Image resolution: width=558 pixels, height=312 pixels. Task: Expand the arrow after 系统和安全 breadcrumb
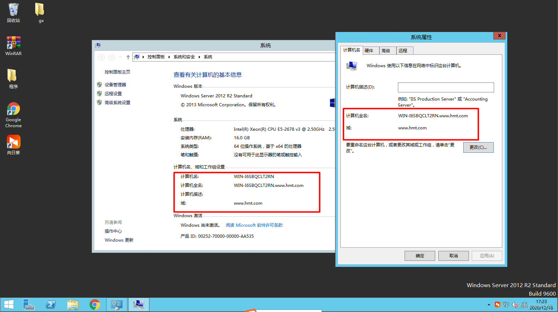[x=199, y=57]
